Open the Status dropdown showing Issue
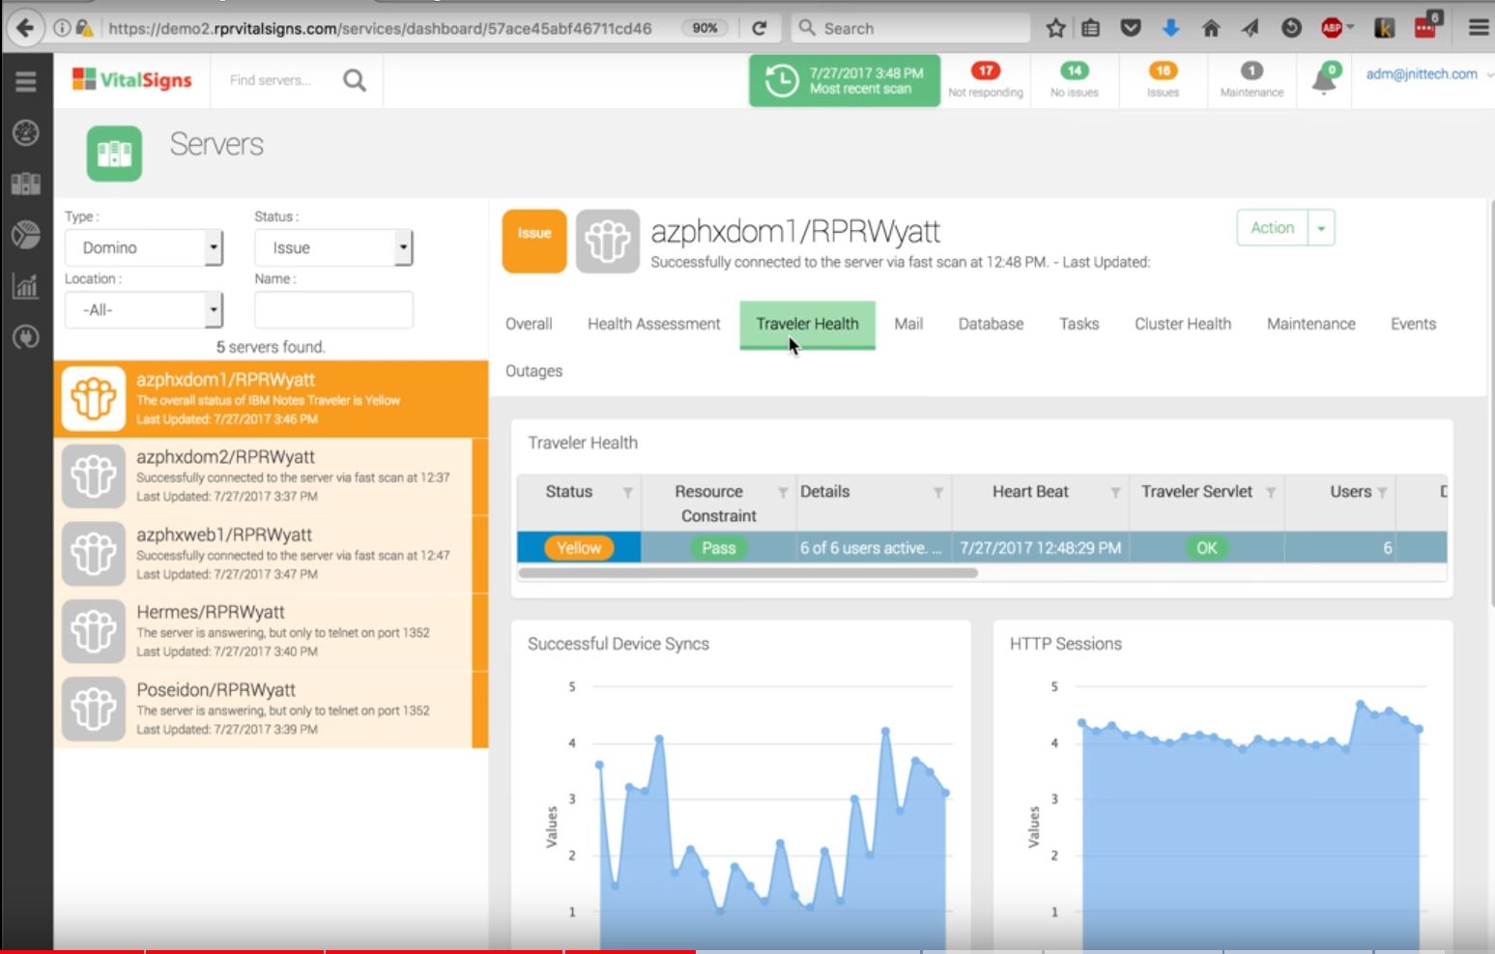The height and width of the screenshot is (954, 1495). click(x=333, y=247)
